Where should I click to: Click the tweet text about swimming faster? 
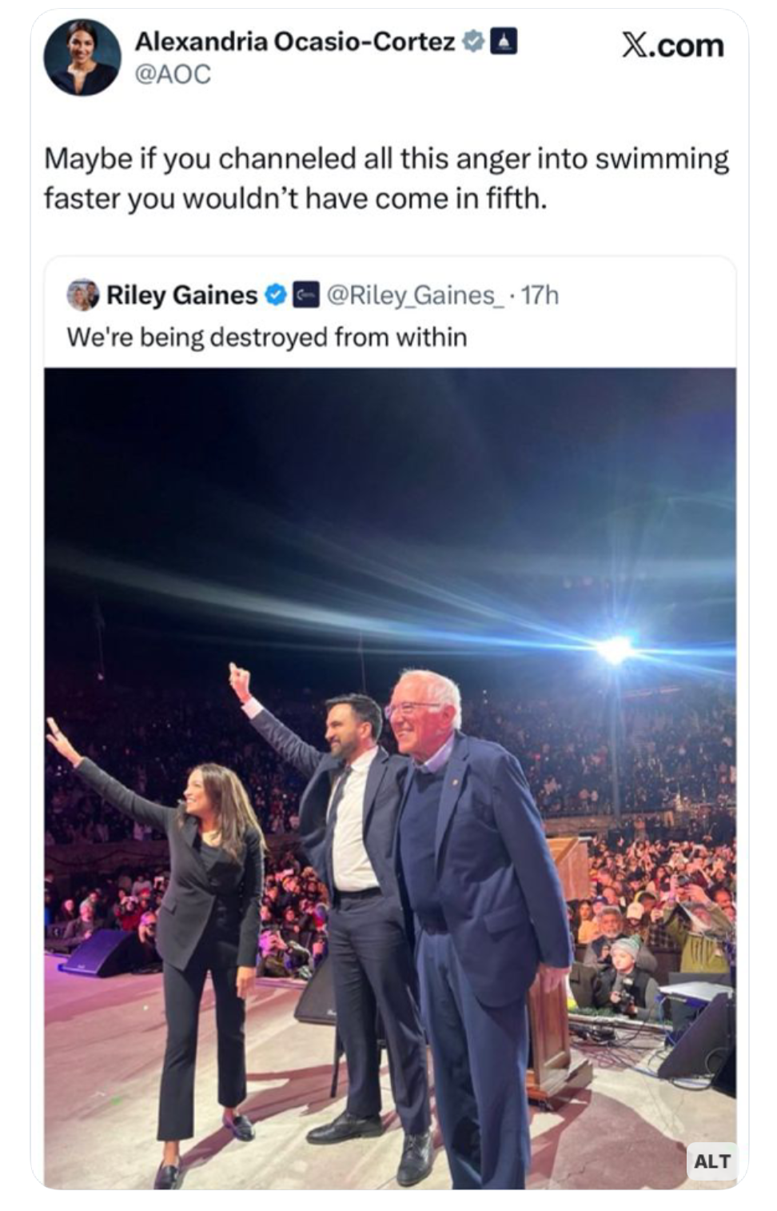coord(386,178)
